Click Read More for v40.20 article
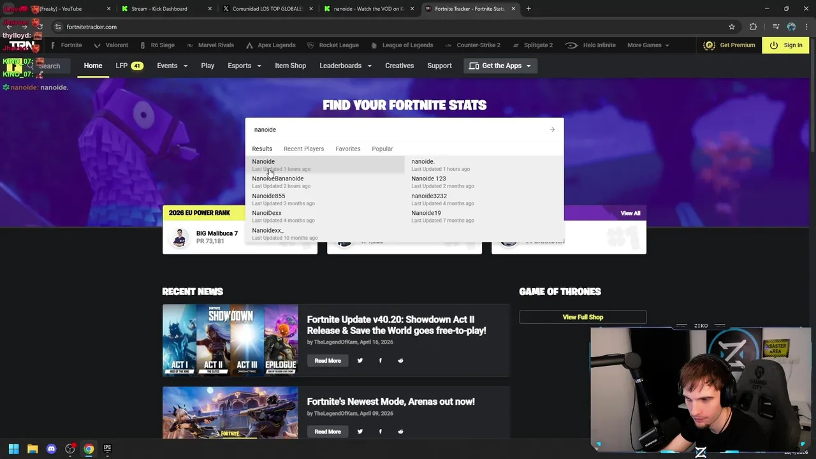The height and width of the screenshot is (459, 816). tap(328, 361)
